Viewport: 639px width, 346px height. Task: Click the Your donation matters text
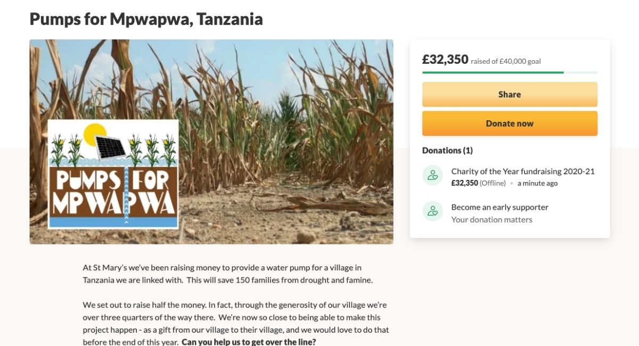(x=491, y=219)
